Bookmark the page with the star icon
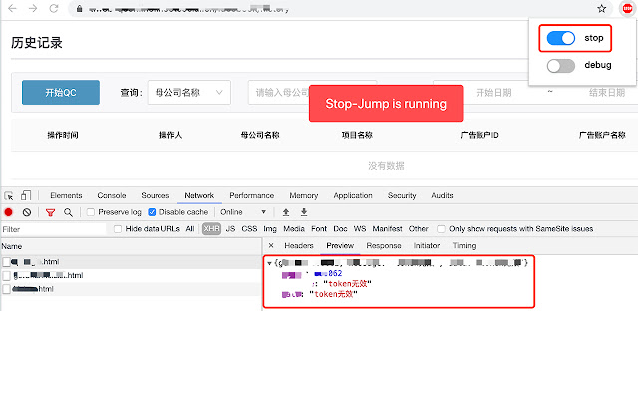Image resolution: width=638 pixels, height=399 pixels. [602, 9]
